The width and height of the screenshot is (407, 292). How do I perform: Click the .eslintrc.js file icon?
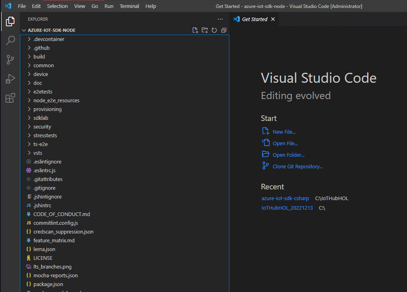29,170
